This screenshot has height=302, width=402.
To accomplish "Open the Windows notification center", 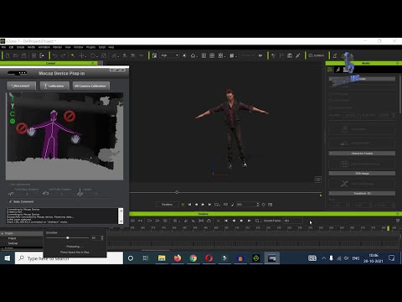I will (392, 258).
